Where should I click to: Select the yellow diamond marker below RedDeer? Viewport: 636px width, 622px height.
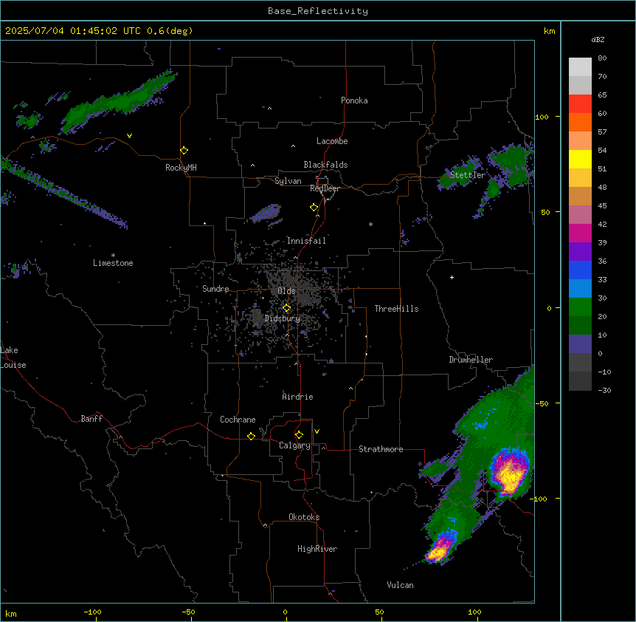tap(314, 208)
